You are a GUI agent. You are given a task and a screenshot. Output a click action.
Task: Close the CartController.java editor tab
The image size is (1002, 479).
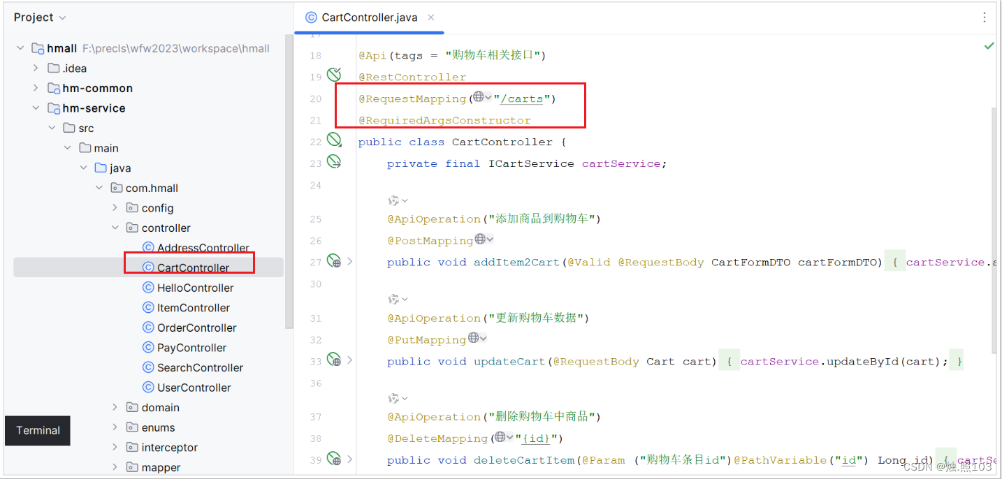431,17
